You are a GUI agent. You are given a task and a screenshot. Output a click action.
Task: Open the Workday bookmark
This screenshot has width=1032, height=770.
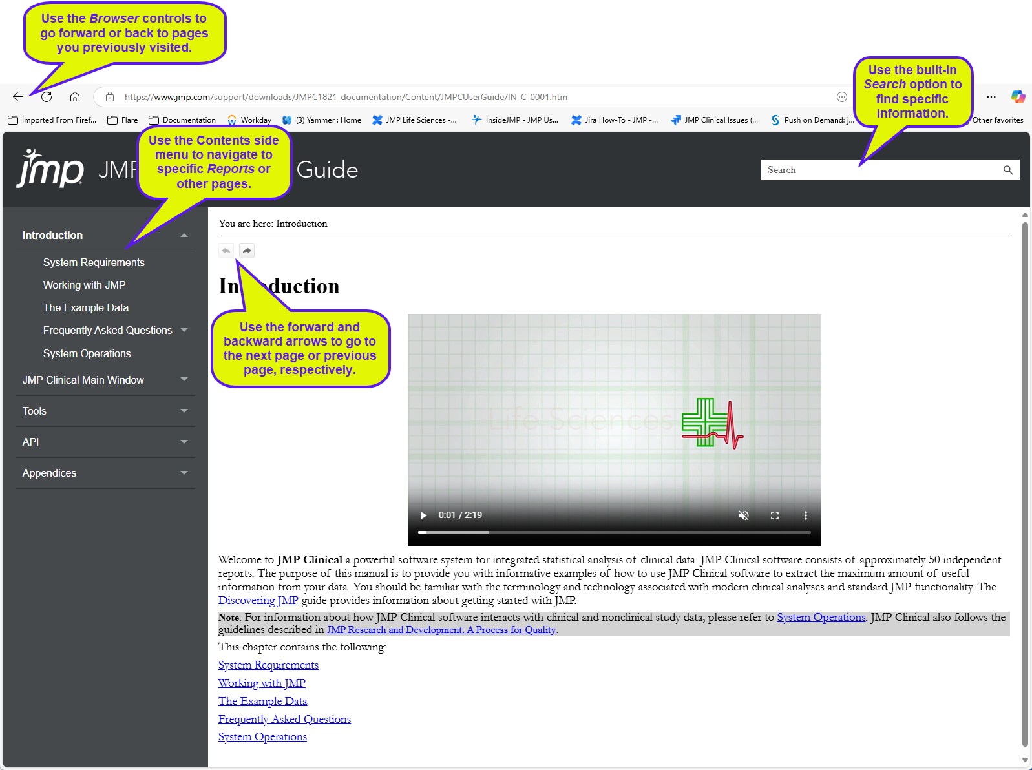click(x=249, y=120)
